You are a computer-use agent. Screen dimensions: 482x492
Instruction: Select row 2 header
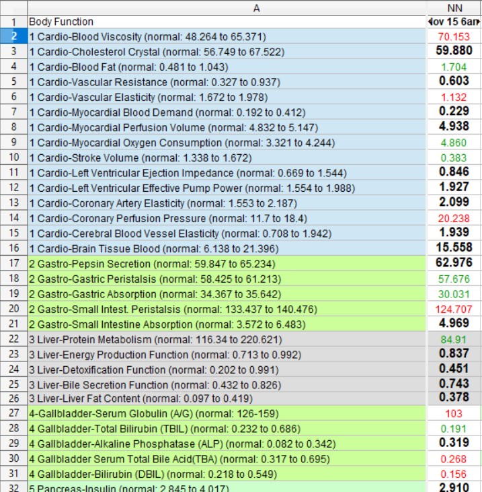13,36
